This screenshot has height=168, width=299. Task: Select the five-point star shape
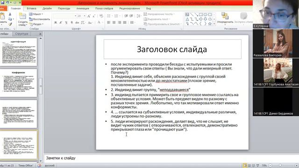210,24
